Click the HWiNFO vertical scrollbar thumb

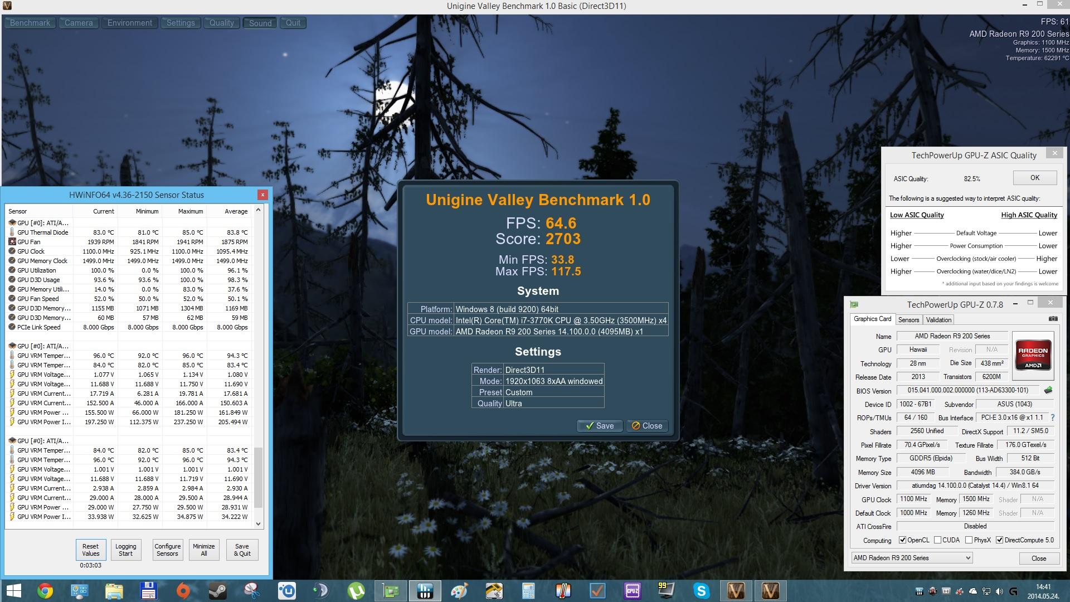258,477
